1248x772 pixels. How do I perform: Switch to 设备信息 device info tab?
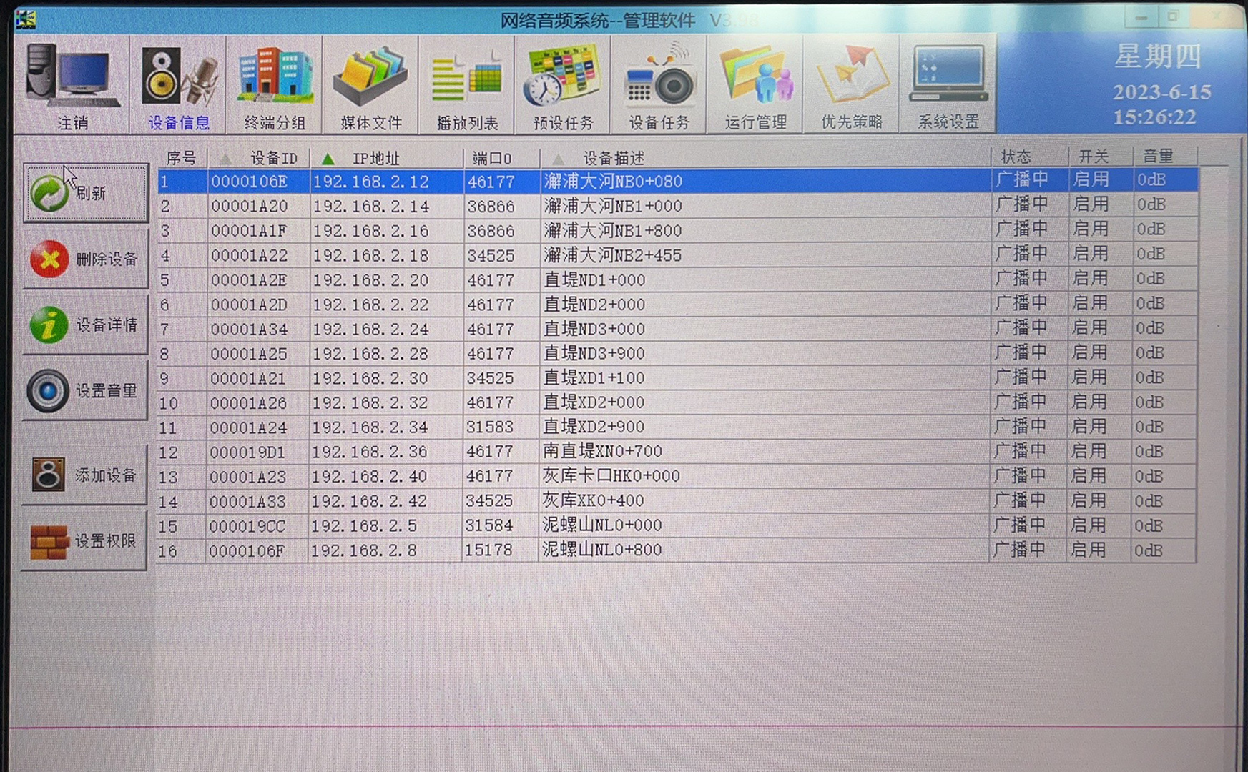click(x=178, y=84)
